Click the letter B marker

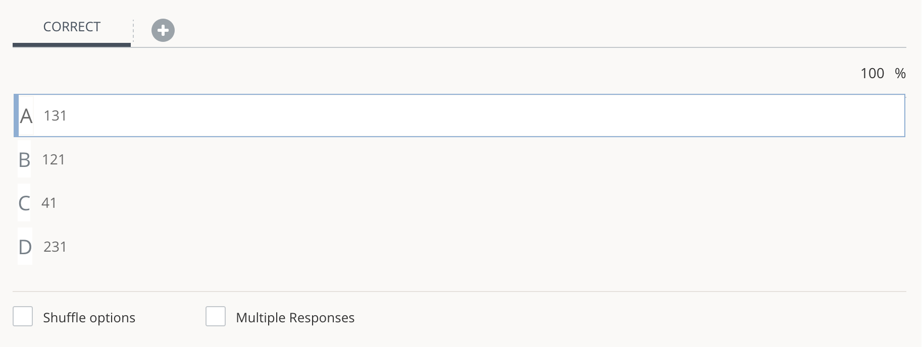point(24,160)
